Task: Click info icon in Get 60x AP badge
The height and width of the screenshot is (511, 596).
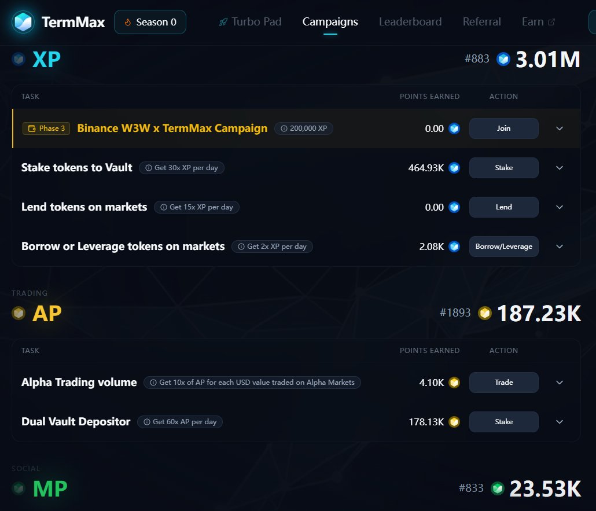Action: (x=147, y=422)
